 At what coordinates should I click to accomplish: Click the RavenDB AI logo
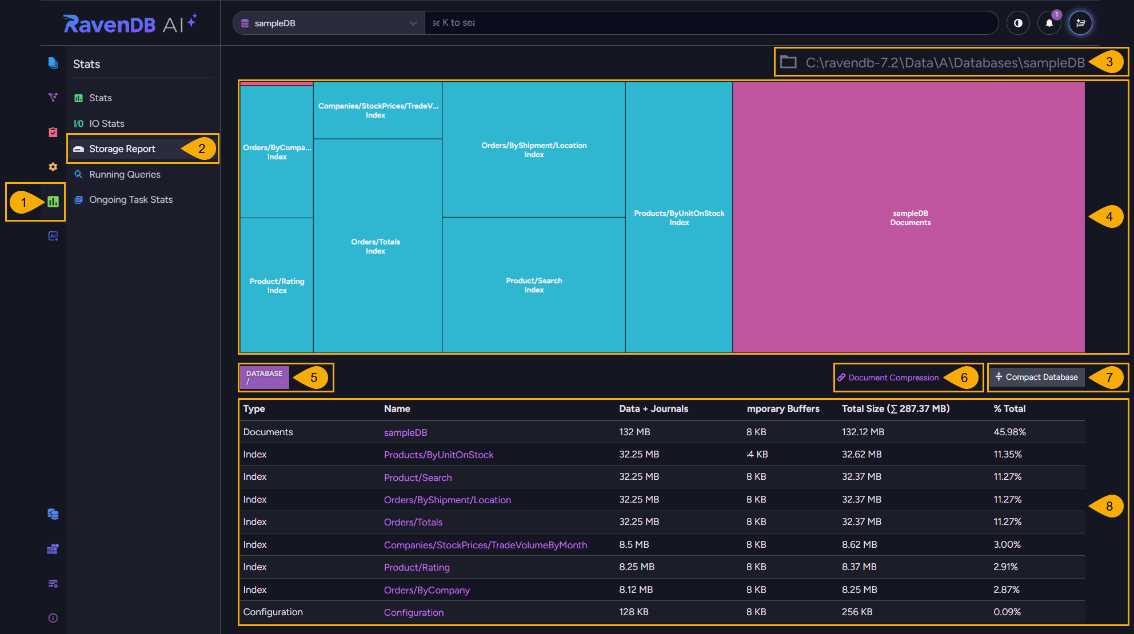[130, 23]
